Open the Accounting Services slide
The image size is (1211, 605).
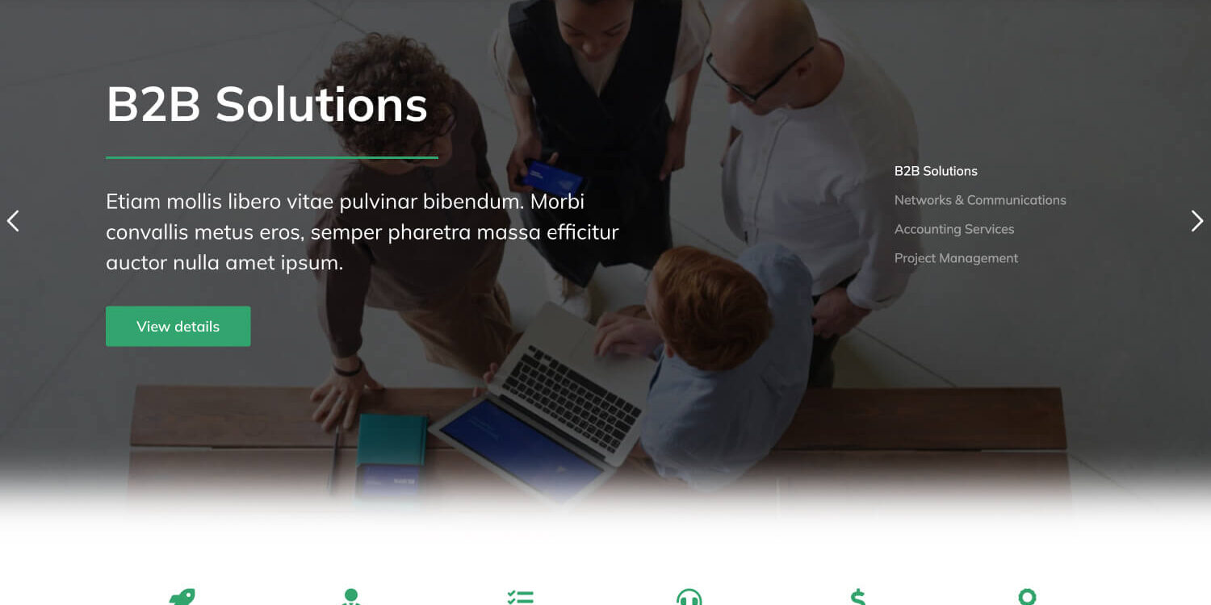[x=953, y=229]
